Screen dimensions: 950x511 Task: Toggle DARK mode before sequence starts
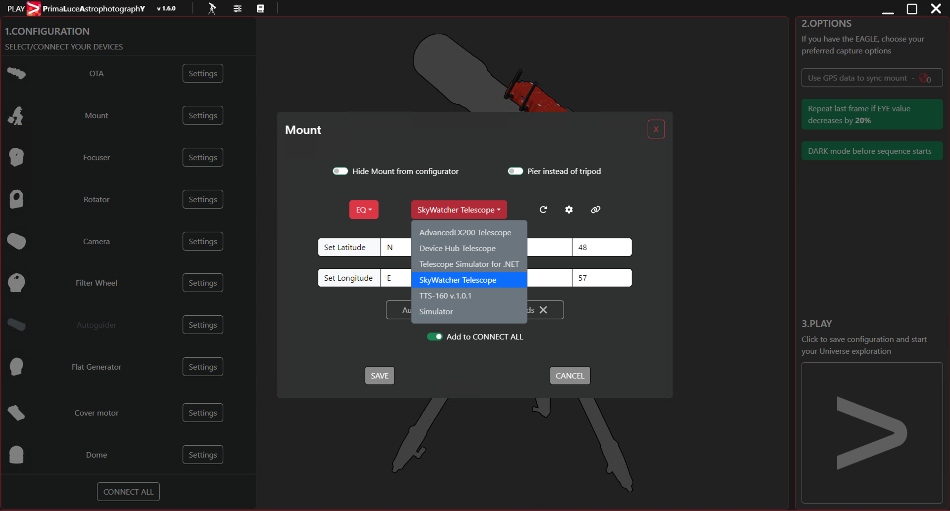tap(872, 151)
